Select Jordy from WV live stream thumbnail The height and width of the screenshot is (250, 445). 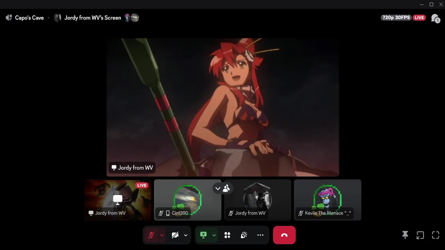[x=118, y=200]
